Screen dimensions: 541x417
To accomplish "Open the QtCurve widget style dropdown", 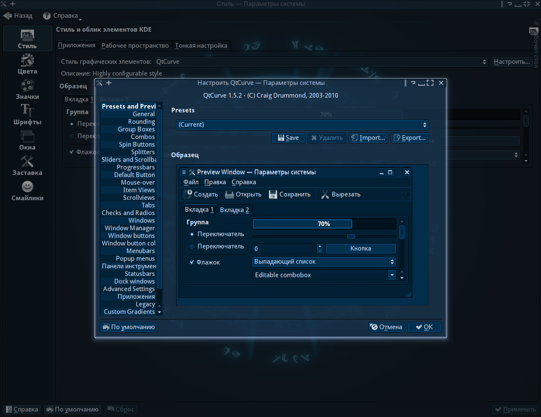I will [x=321, y=62].
